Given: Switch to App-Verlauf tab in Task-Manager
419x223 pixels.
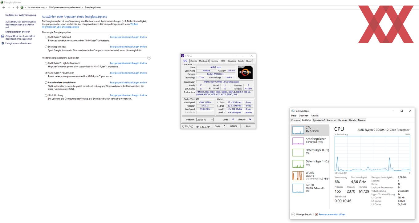Looking at the screenshot, I should [x=319, y=120].
